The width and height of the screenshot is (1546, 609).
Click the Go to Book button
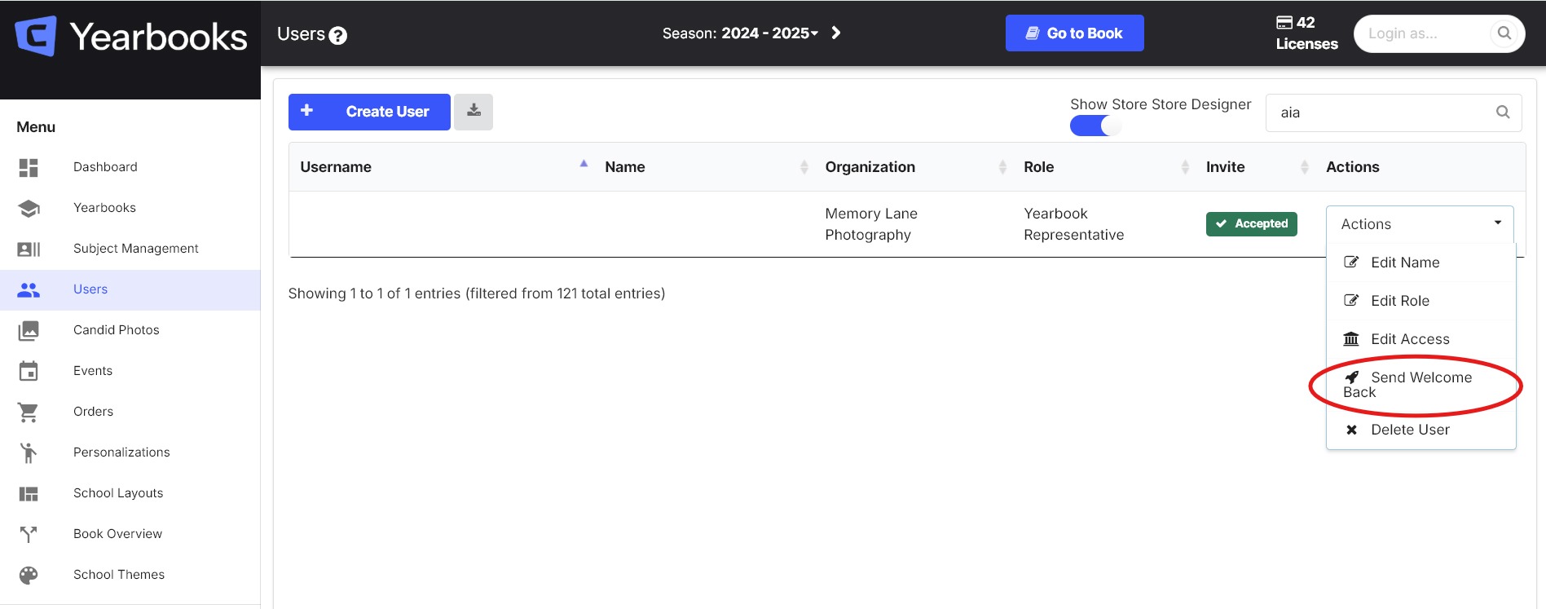pos(1074,33)
